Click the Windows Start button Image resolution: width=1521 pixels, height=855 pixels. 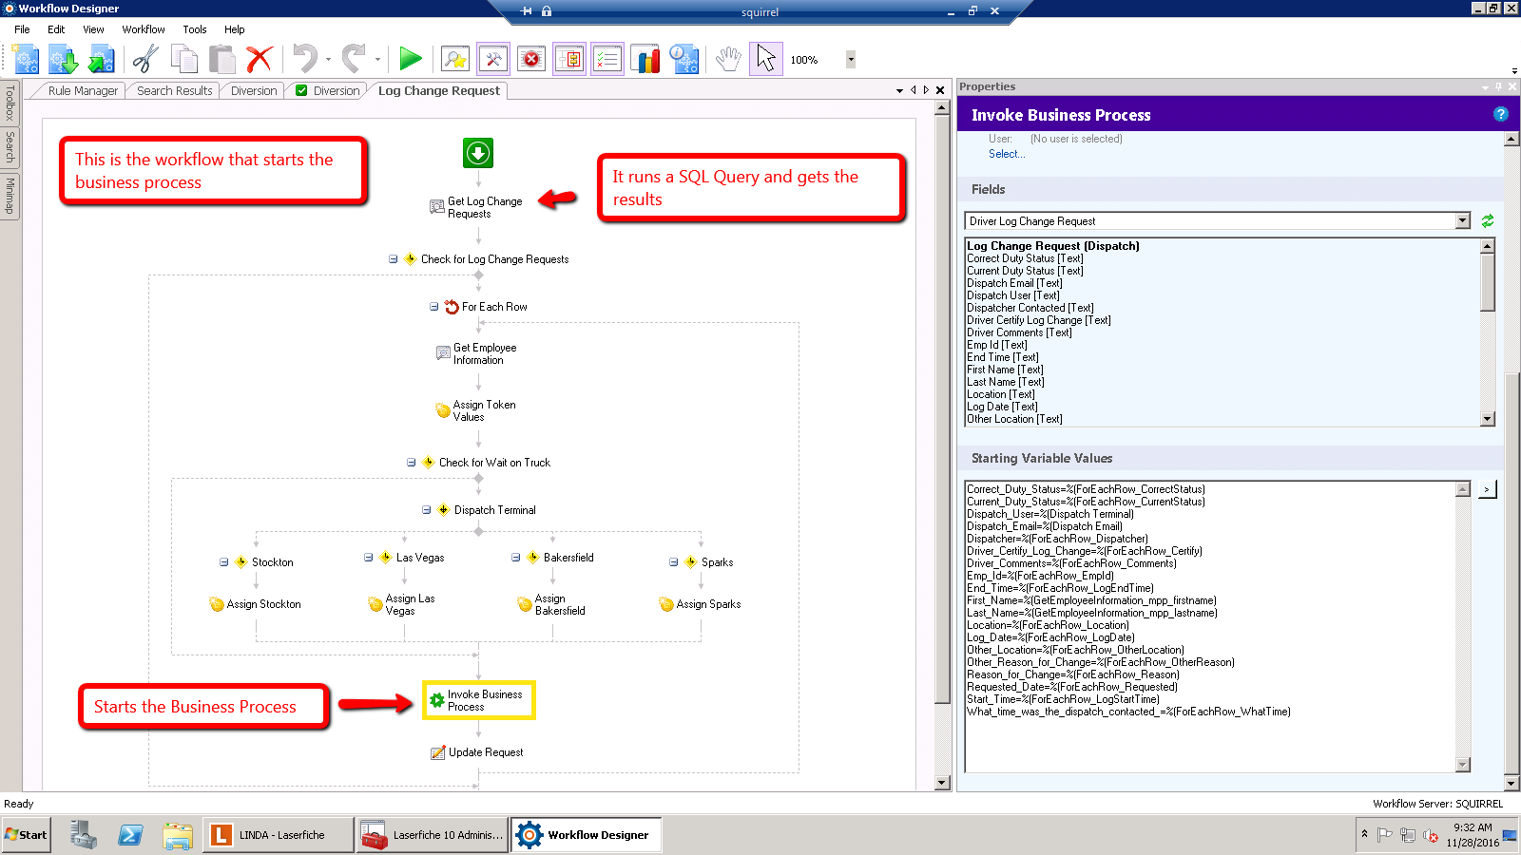(x=27, y=835)
